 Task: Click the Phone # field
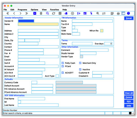[31, 50]
